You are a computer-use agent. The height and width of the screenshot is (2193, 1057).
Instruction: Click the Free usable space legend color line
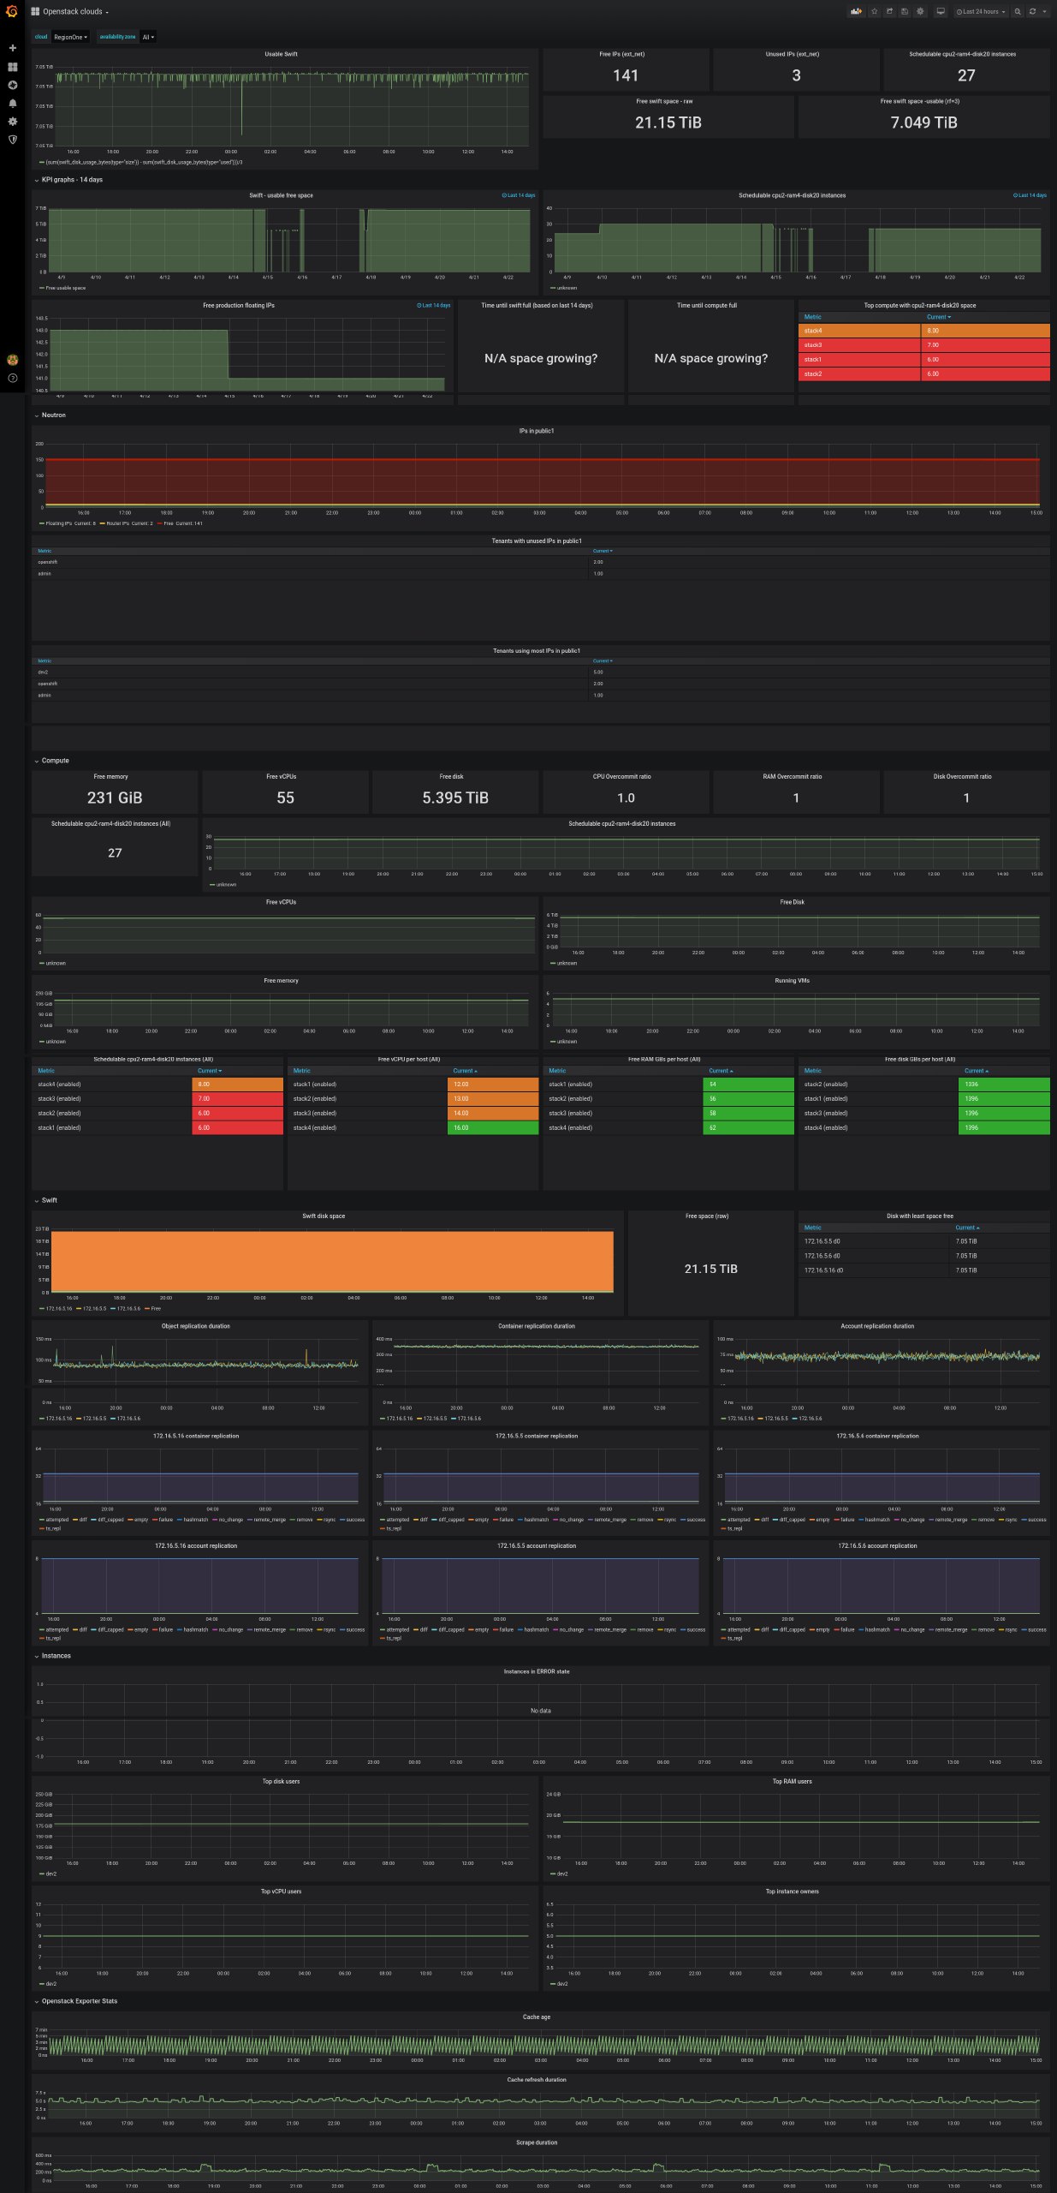pos(41,288)
